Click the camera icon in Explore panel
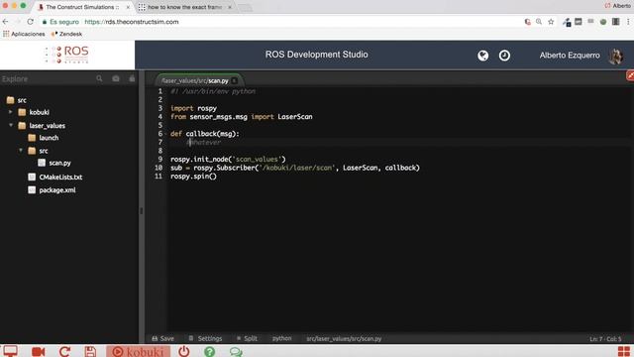The image size is (634, 357). 116,78
